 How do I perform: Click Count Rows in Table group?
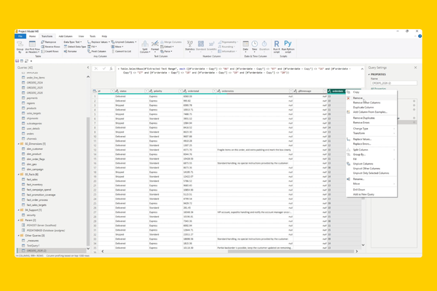50,52
